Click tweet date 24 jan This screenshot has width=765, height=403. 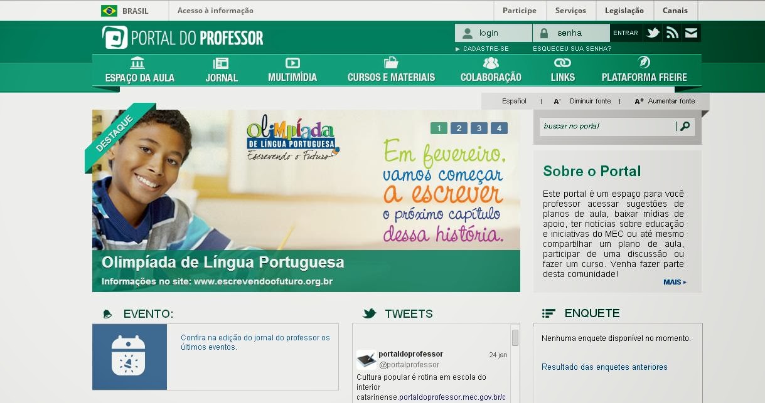point(498,355)
